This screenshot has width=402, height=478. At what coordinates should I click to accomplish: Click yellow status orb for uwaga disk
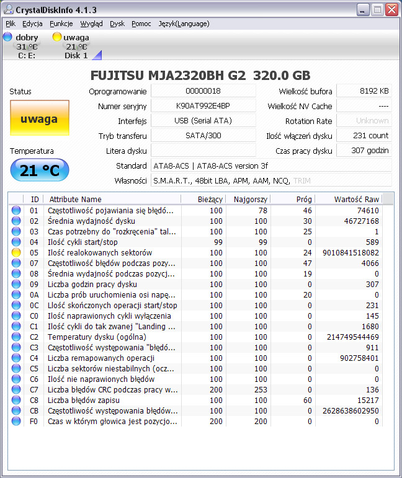[56, 37]
